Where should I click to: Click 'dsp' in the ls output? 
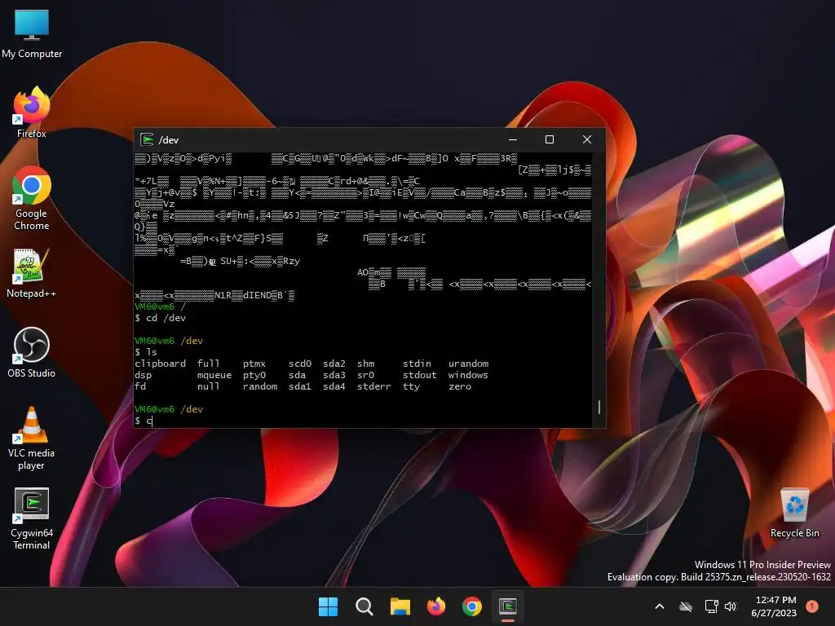[144, 375]
